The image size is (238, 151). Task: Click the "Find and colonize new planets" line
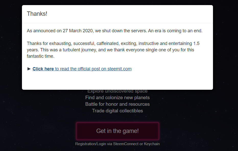pos(117,98)
